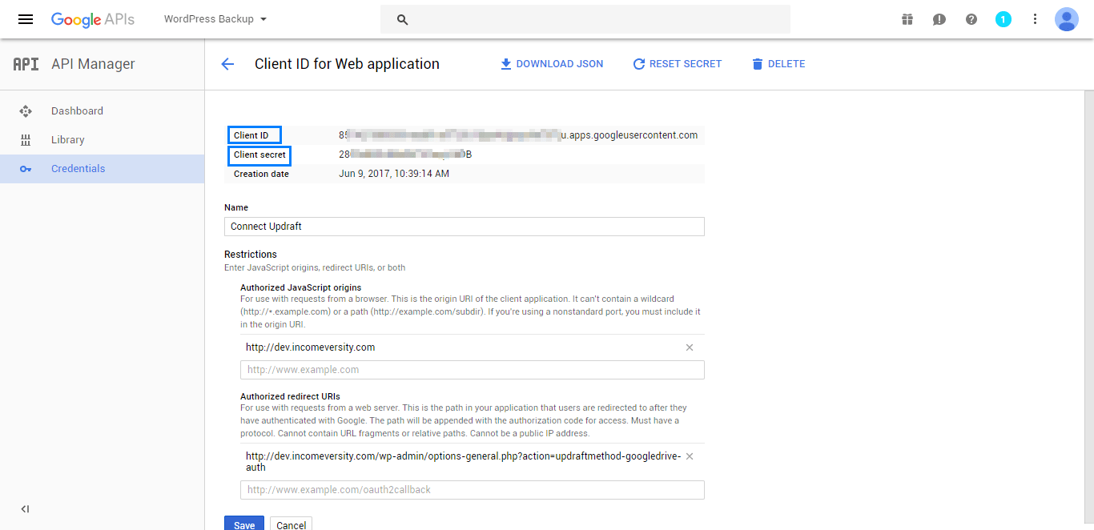Click the 'Restrictions' section heading
The image size is (1094, 530).
tap(251, 255)
